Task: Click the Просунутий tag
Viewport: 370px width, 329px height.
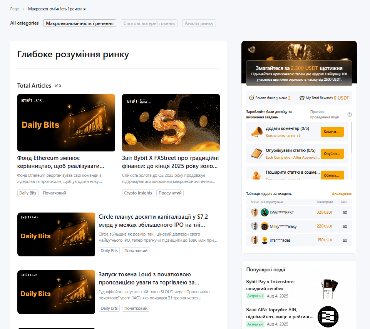Action: point(170,193)
